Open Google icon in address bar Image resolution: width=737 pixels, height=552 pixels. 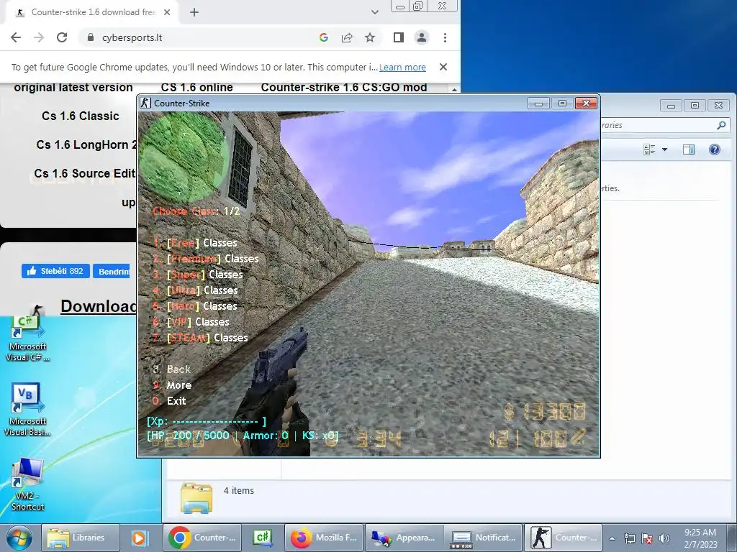pos(323,37)
